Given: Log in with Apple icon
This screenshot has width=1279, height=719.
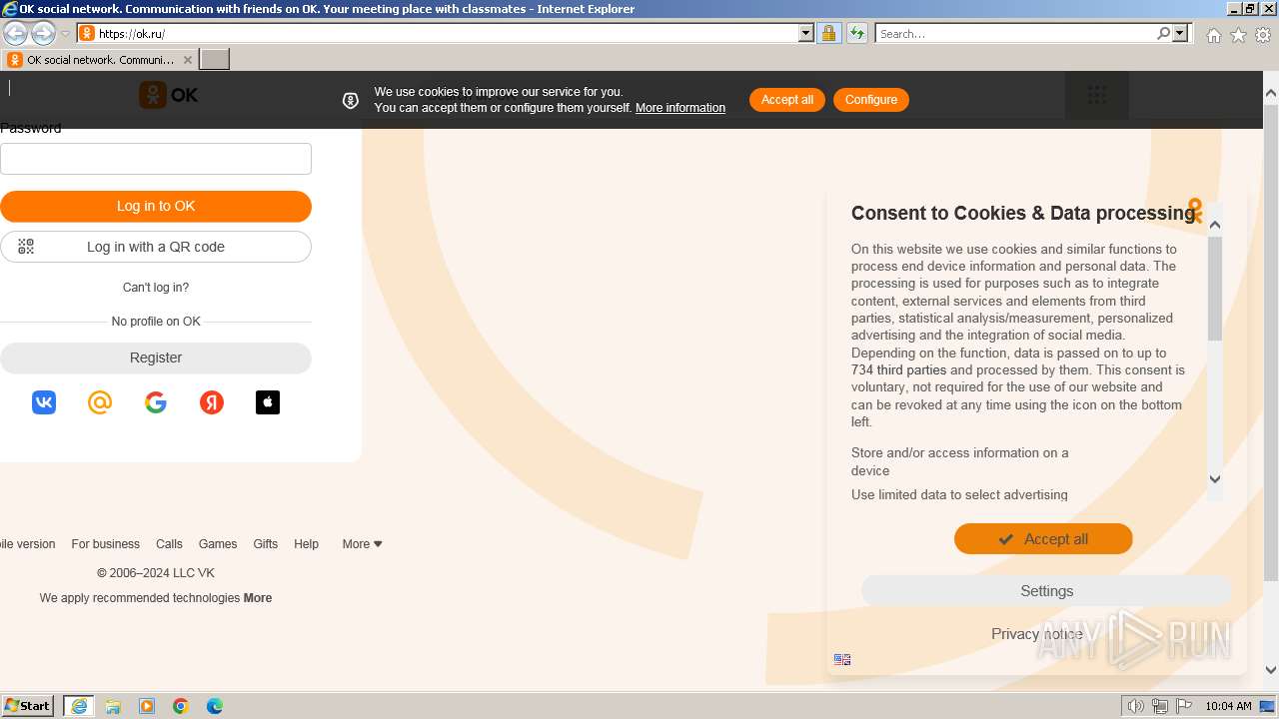Looking at the screenshot, I should point(268,402).
